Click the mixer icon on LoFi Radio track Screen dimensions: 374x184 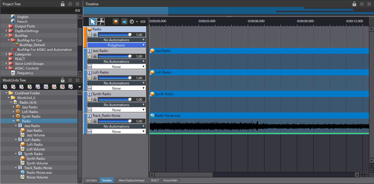(95, 78)
